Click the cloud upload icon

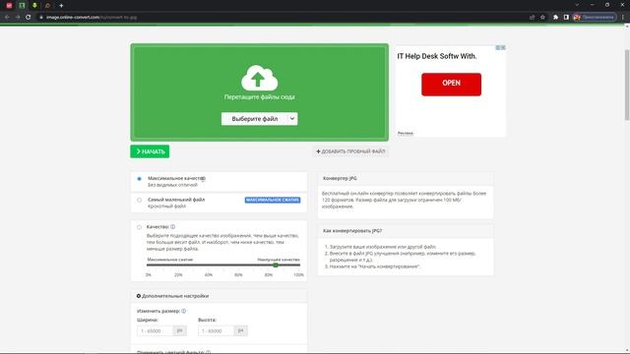coord(259,78)
